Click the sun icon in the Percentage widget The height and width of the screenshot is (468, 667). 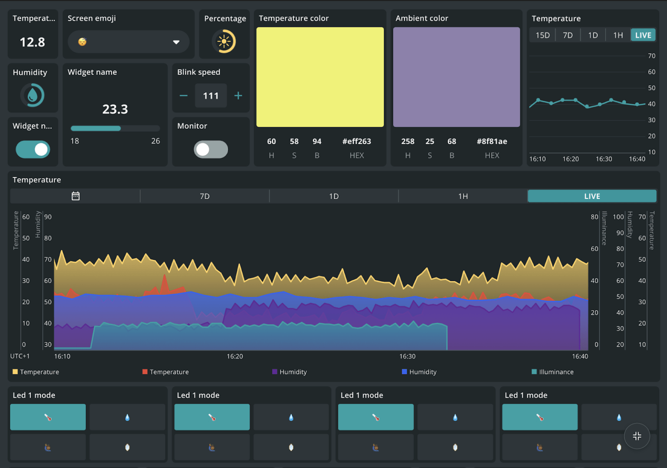pyautogui.click(x=225, y=42)
